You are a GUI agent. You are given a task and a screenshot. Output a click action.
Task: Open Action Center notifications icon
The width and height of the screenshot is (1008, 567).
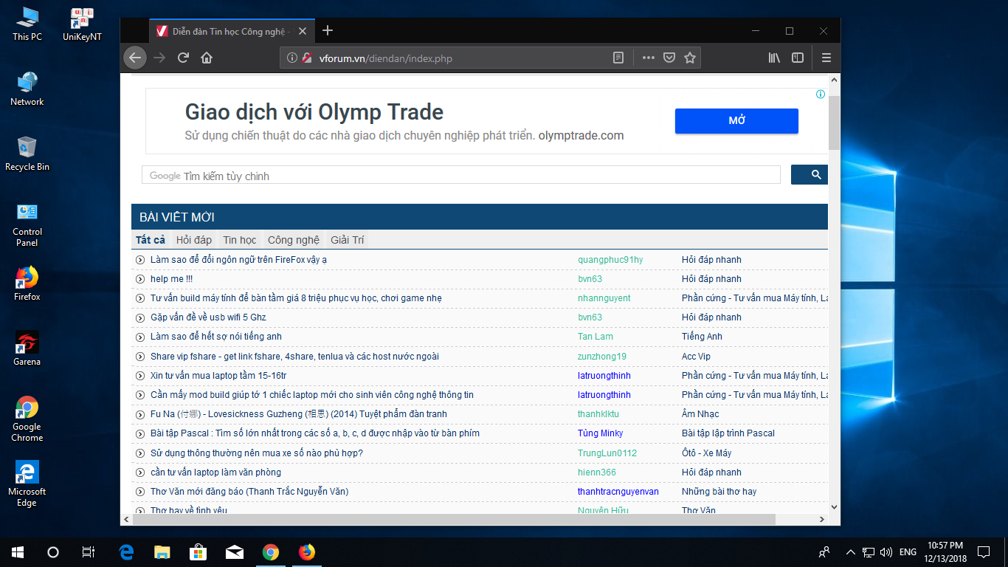tap(984, 551)
